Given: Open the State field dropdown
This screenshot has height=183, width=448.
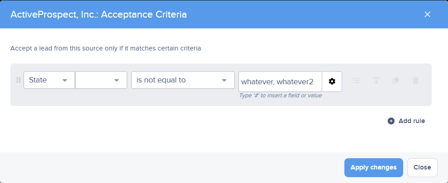Looking at the screenshot, I should coord(49,80).
